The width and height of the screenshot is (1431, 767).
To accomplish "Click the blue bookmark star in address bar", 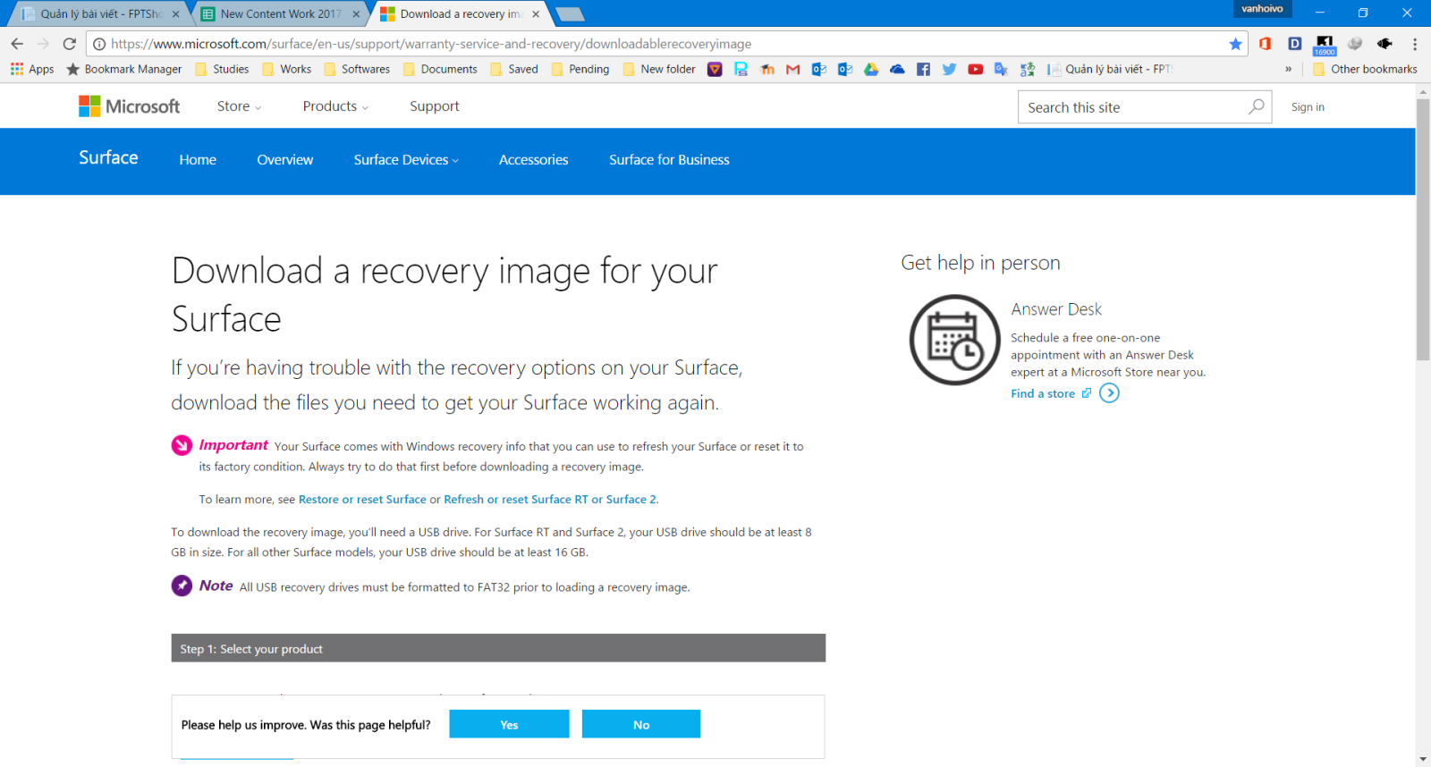I will click(1235, 44).
